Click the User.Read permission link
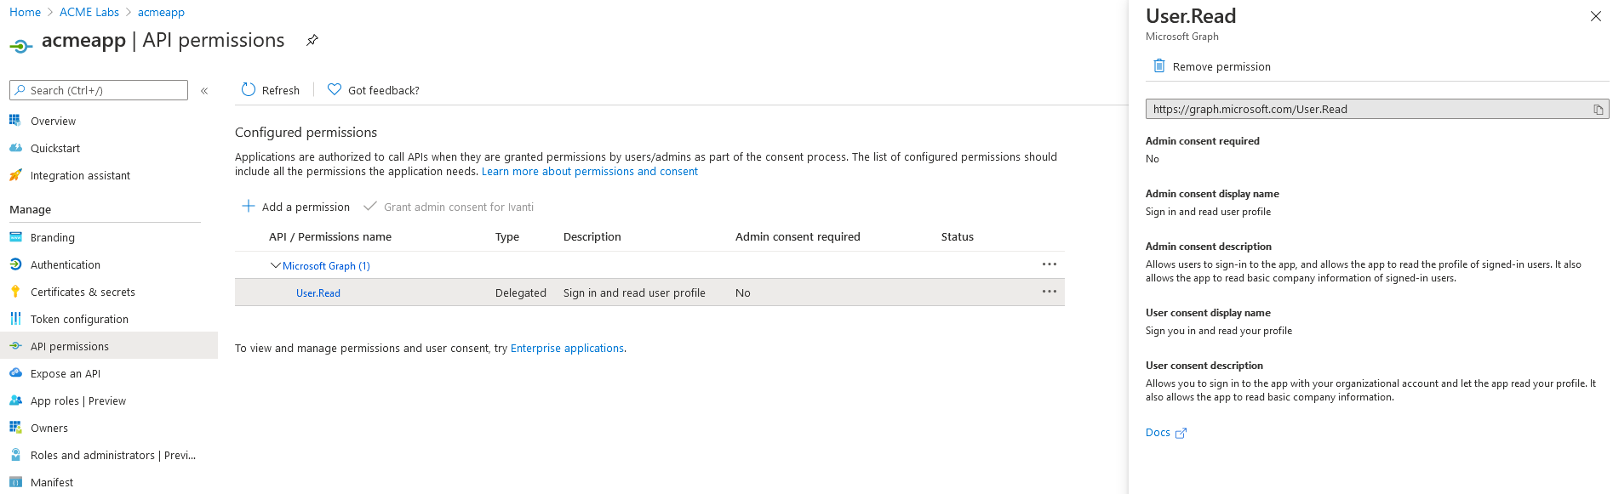Image resolution: width=1613 pixels, height=494 pixels. pos(318,293)
